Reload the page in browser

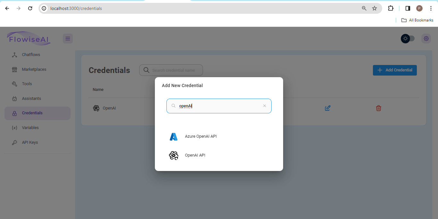pos(30,8)
